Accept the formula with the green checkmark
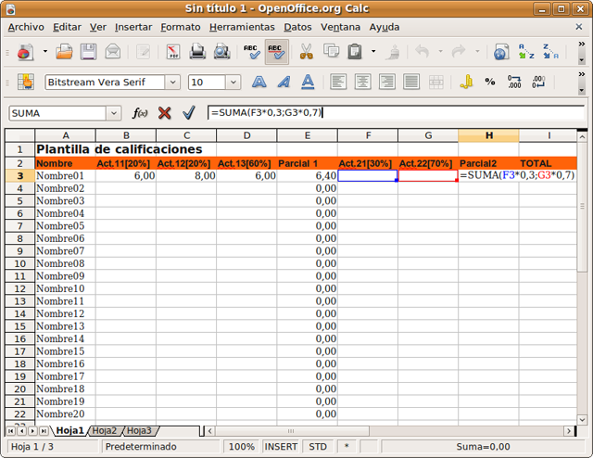Viewport: 593px width, 458px height. (x=188, y=112)
